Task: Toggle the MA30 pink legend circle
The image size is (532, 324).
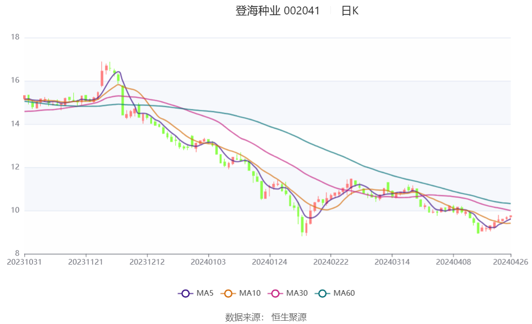Action: point(275,293)
